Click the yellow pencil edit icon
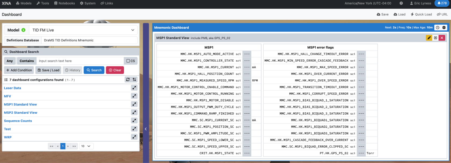This screenshot has height=163, width=451. pos(429,38)
